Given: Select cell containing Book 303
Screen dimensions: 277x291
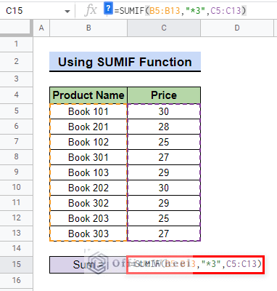Looking at the screenshot, I should 88,234.
